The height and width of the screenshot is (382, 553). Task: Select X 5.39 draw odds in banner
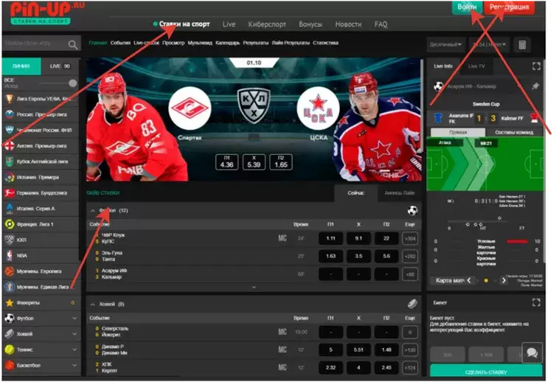pos(254,162)
